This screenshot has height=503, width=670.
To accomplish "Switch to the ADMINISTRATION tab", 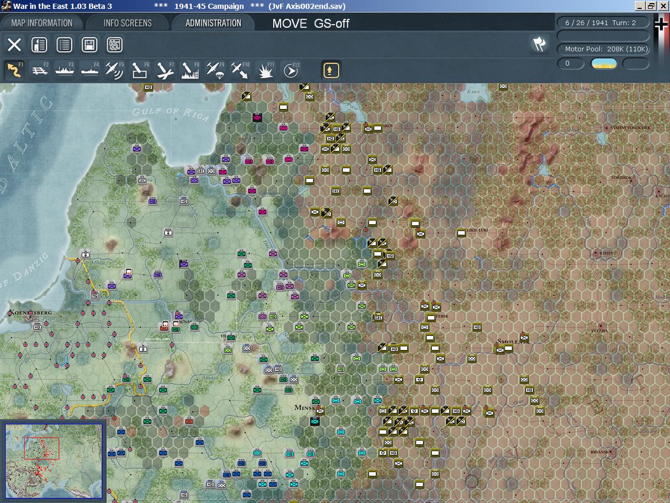I will [x=213, y=23].
